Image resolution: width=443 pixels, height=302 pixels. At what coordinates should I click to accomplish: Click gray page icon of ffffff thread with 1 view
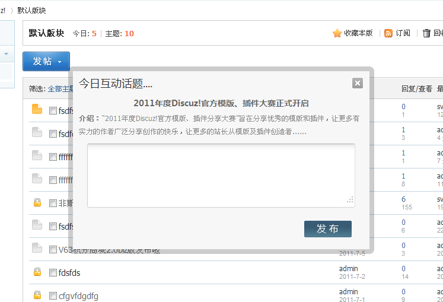pos(37,155)
